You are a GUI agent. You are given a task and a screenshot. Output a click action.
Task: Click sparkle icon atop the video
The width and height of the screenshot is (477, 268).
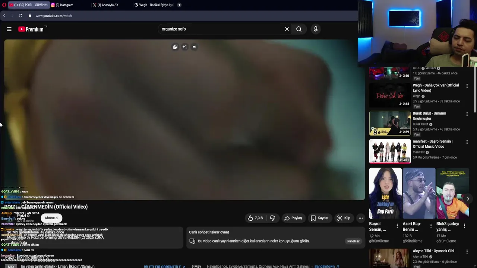tap(184, 47)
